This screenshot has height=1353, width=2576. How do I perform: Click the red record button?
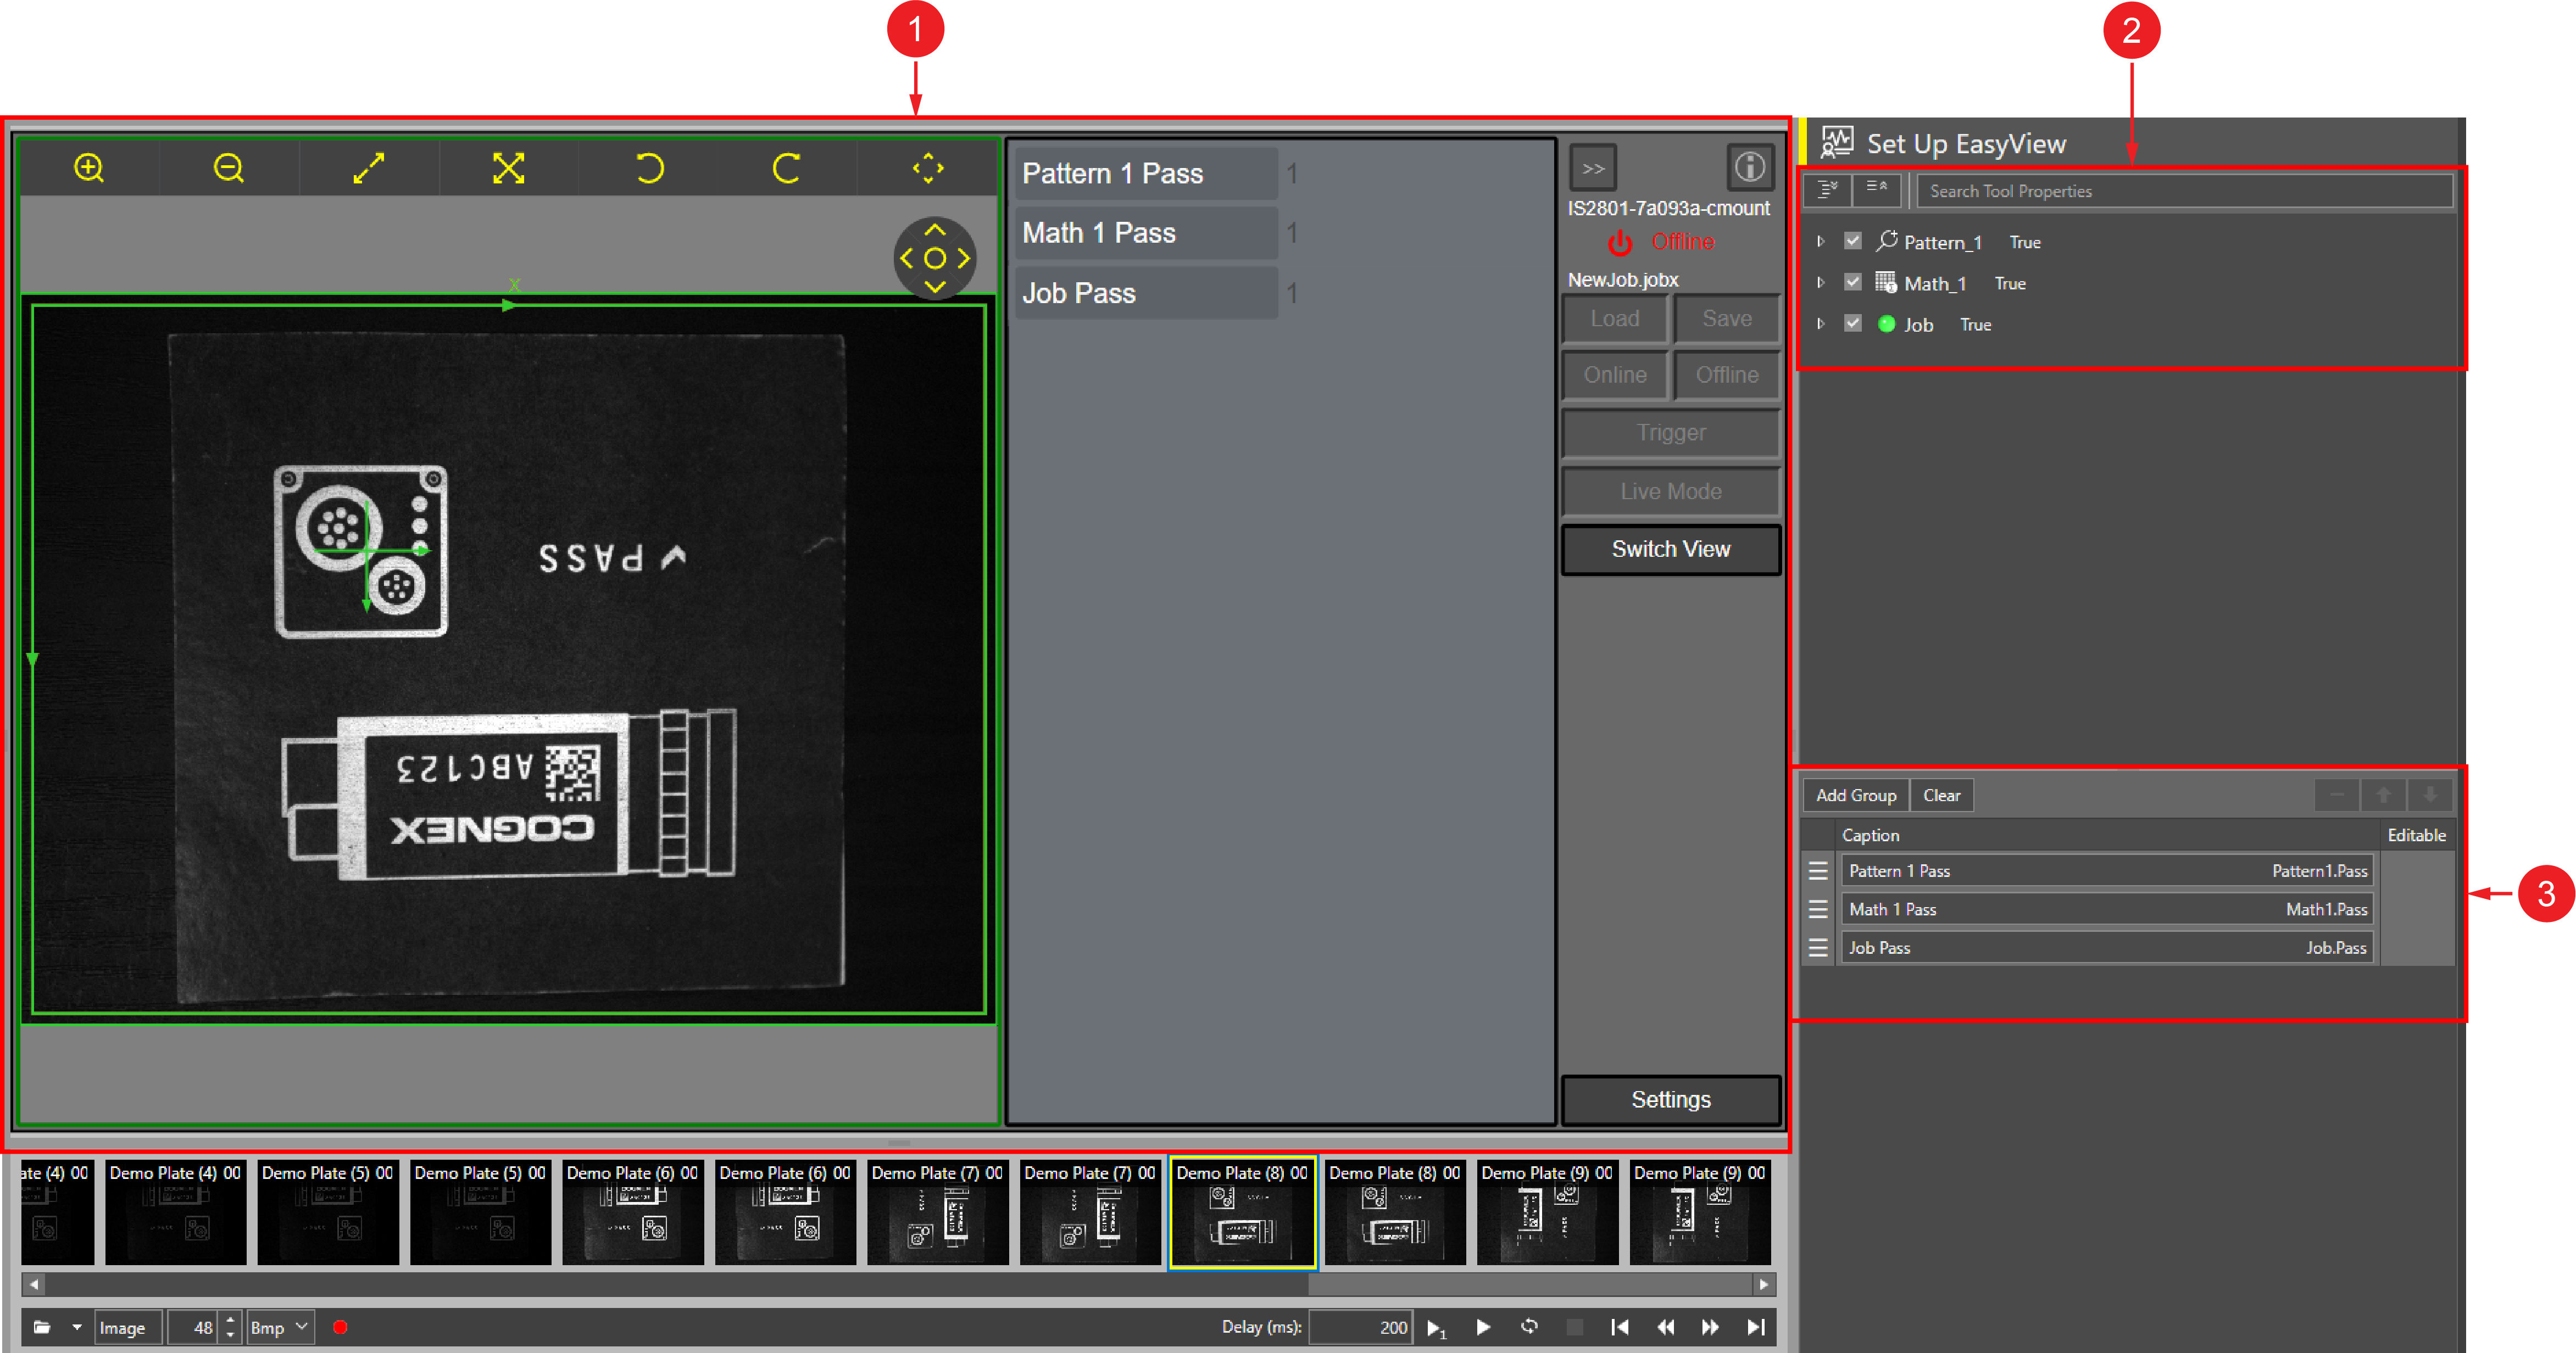(x=340, y=1327)
